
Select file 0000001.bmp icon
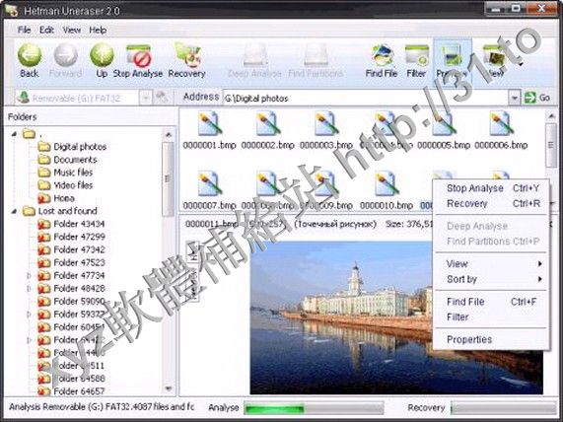tap(209, 124)
